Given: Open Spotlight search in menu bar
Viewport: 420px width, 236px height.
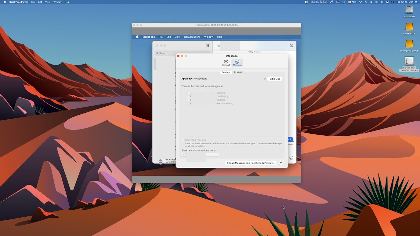Looking at the screenshot, I should coord(371,2).
